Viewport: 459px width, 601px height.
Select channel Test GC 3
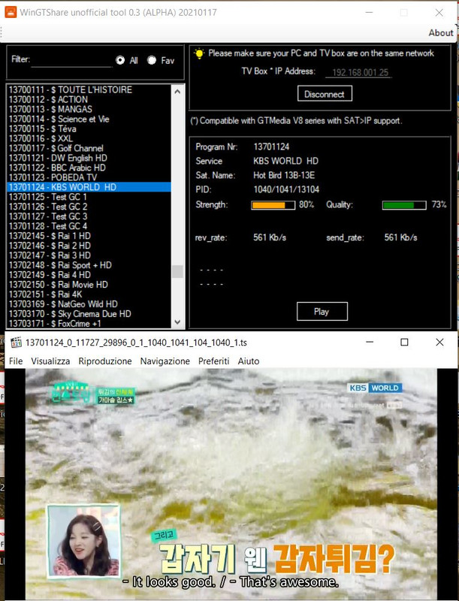tap(89, 216)
